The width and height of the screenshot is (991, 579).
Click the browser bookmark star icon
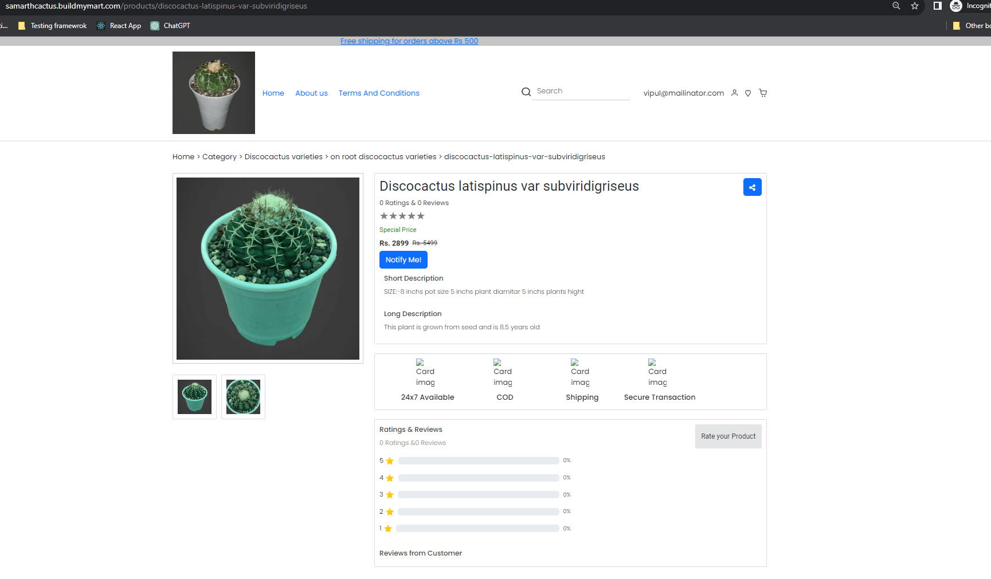(x=915, y=6)
